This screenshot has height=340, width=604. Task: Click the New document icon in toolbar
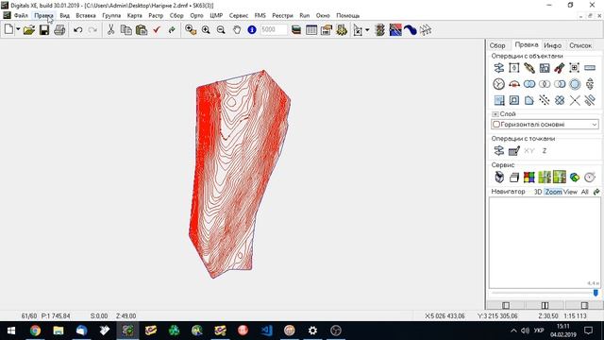(x=8, y=29)
